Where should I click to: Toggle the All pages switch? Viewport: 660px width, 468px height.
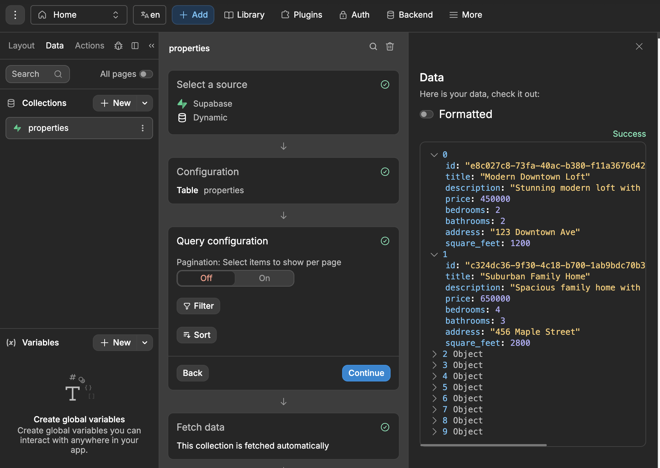click(x=146, y=74)
